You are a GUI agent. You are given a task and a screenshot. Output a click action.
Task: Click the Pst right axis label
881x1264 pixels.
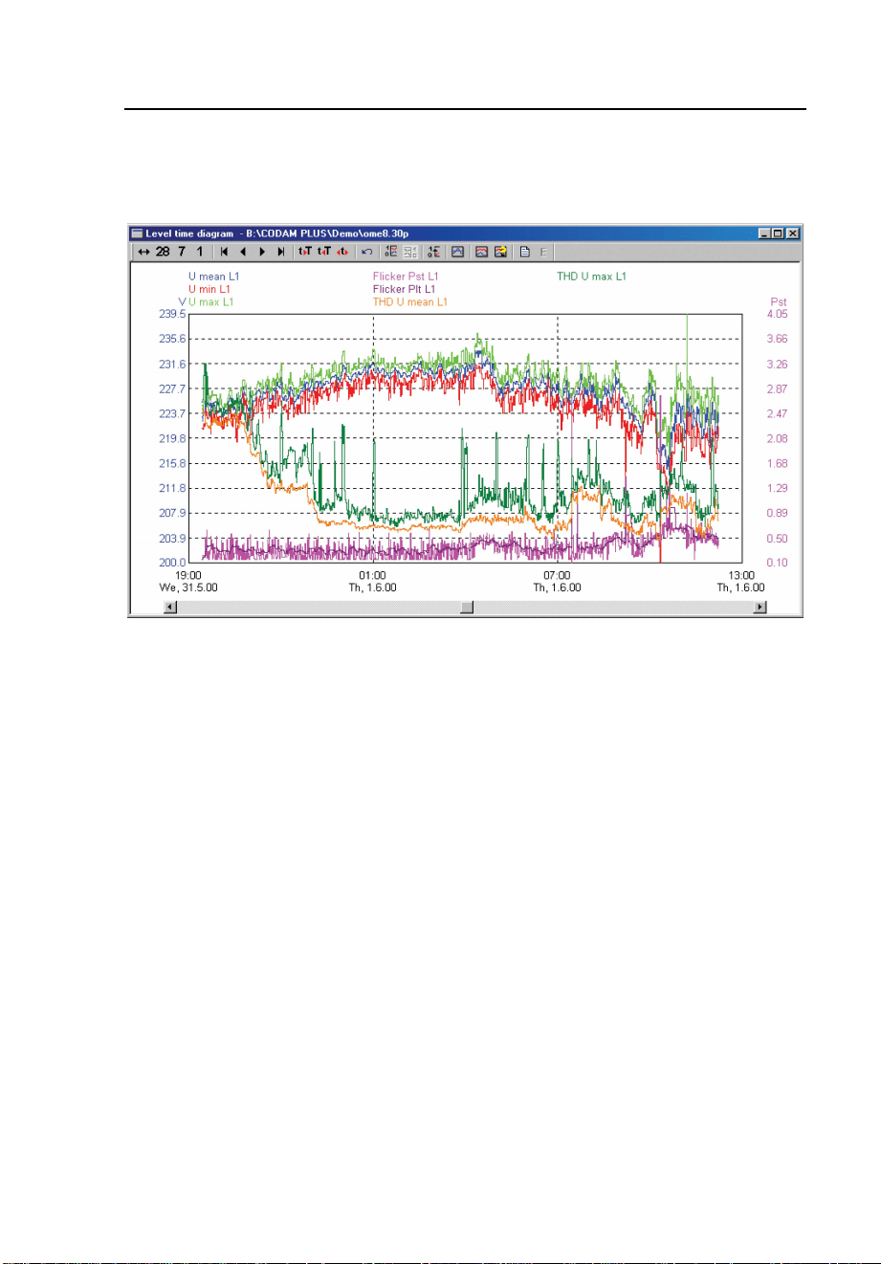tap(778, 302)
